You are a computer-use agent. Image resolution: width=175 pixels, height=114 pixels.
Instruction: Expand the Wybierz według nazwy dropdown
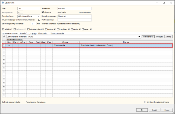(x=14, y=39)
